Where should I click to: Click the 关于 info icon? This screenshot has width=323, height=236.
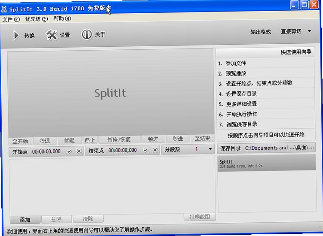(87, 34)
